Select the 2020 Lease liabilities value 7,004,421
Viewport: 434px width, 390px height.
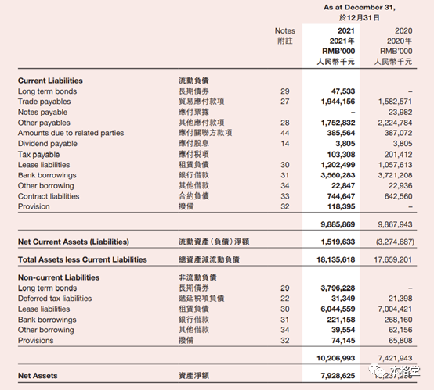tap(396, 309)
